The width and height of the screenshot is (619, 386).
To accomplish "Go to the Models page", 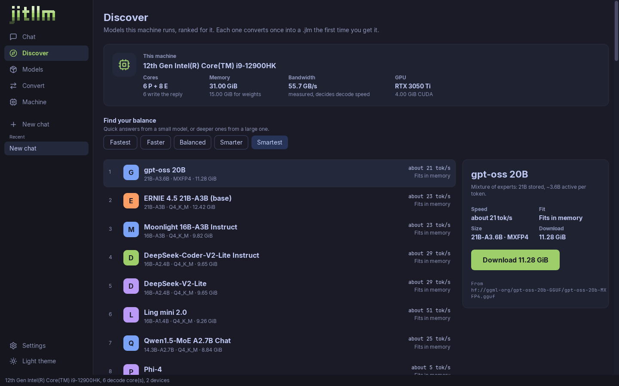I will [x=46, y=69].
